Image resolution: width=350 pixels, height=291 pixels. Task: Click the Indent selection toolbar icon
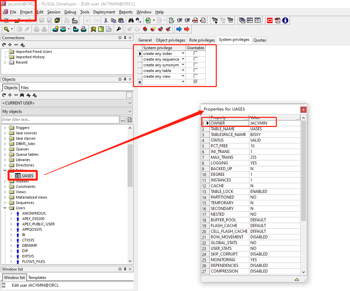[x=180, y=20]
